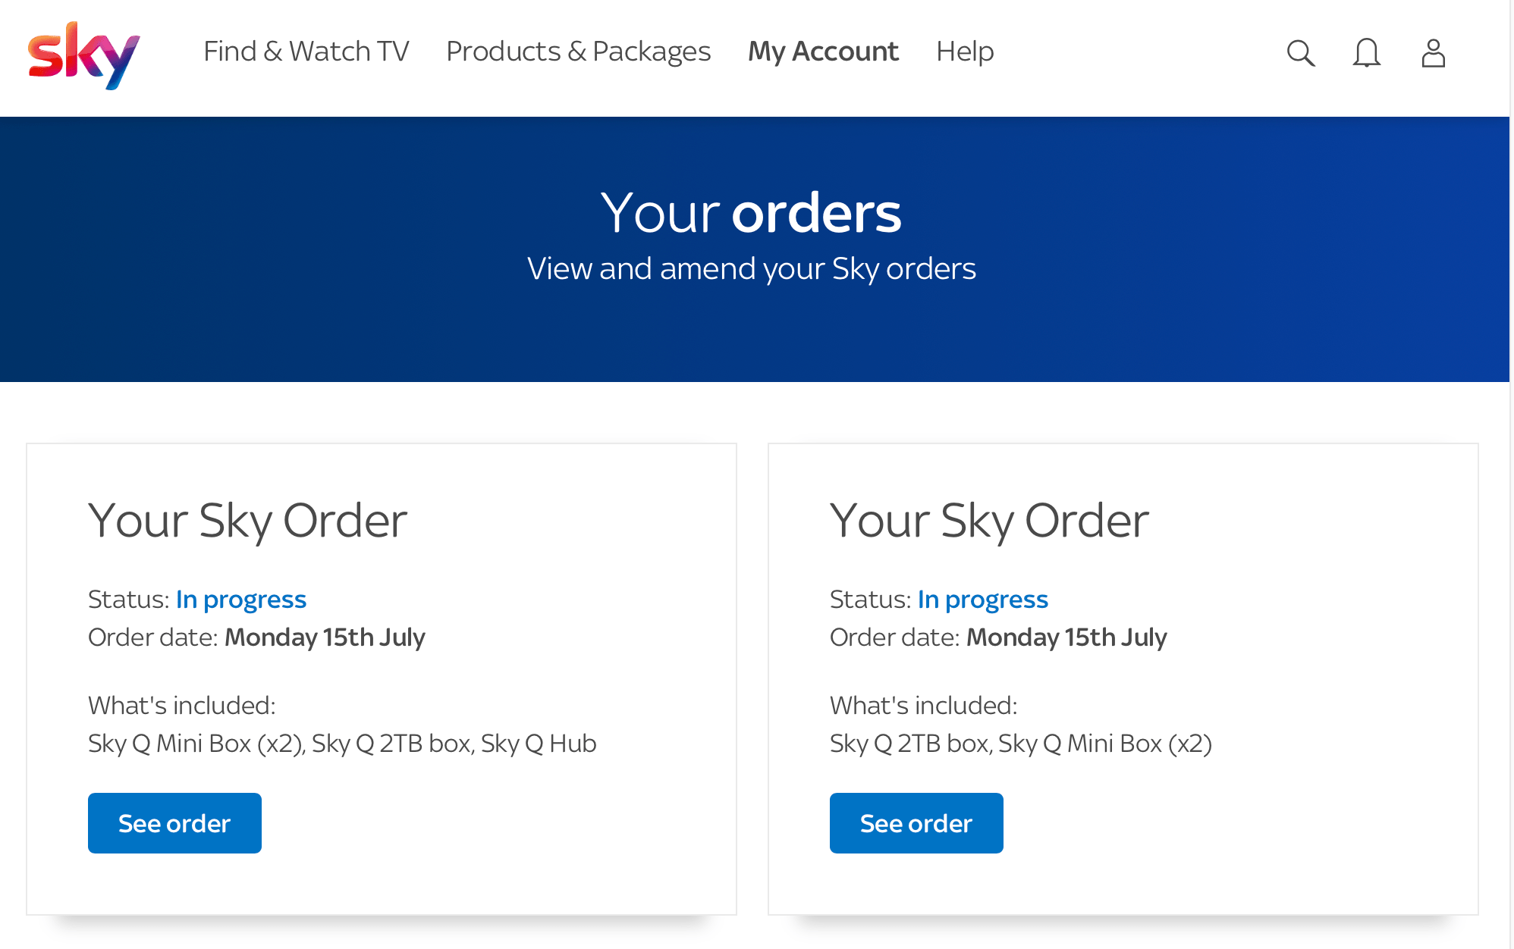Screen dimensions: 1514x949
Task: Go to the Help section
Action: pos(964,52)
